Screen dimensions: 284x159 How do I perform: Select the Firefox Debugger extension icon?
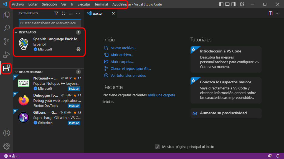tap(24, 100)
